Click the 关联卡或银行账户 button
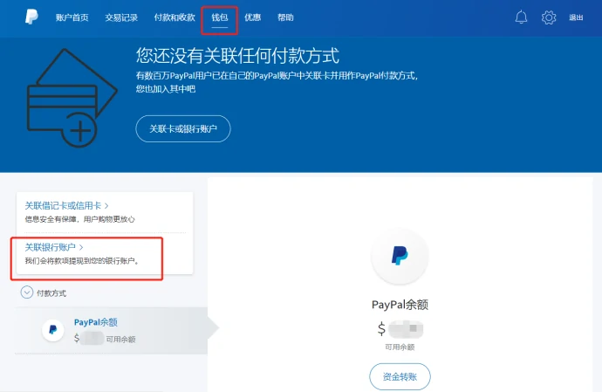The height and width of the screenshot is (392, 602). coord(183,128)
